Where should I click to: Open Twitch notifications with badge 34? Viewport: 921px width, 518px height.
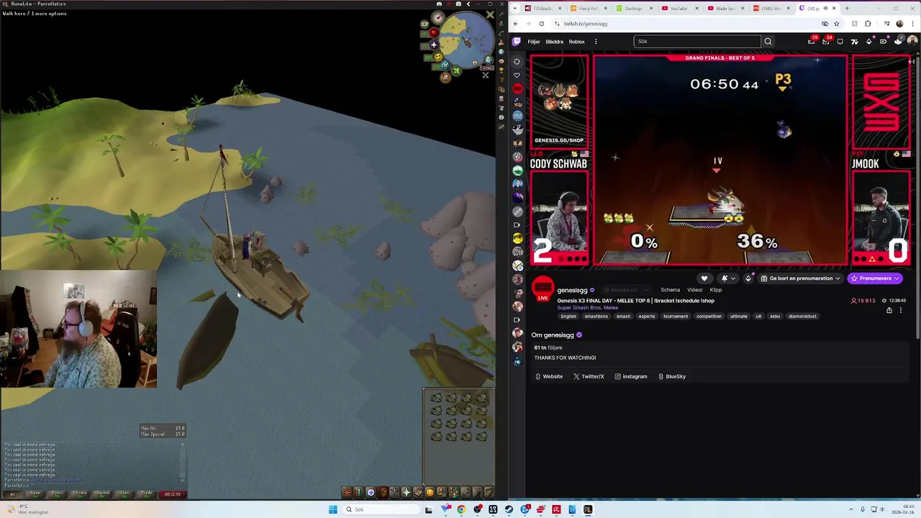click(x=826, y=41)
